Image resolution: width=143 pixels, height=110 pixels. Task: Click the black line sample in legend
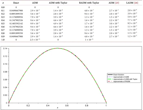point(110,75)
